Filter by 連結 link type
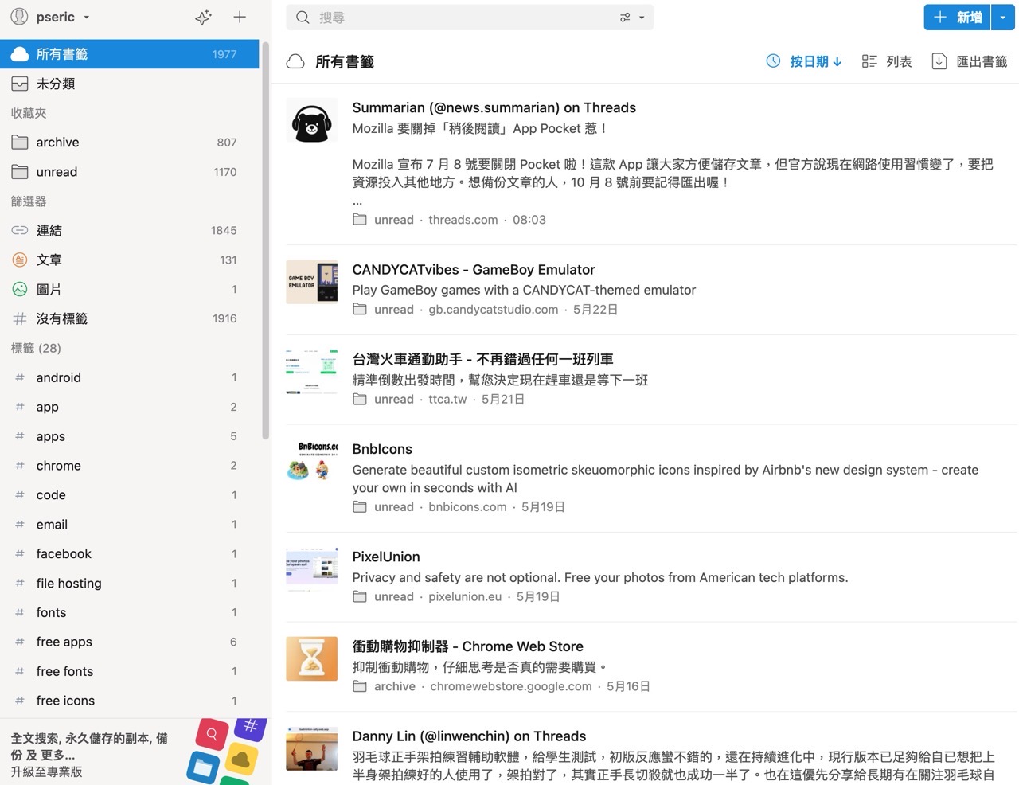 [x=130, y=231]
